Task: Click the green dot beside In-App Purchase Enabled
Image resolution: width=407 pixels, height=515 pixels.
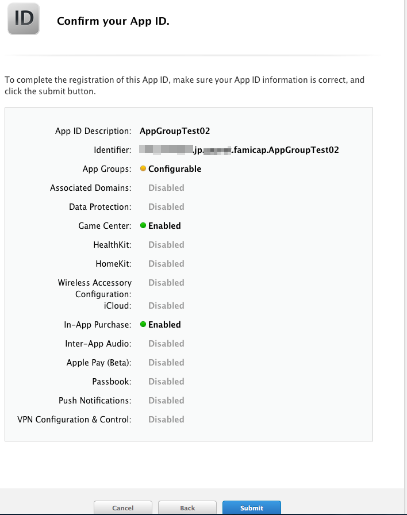Action: pos(143,324)
